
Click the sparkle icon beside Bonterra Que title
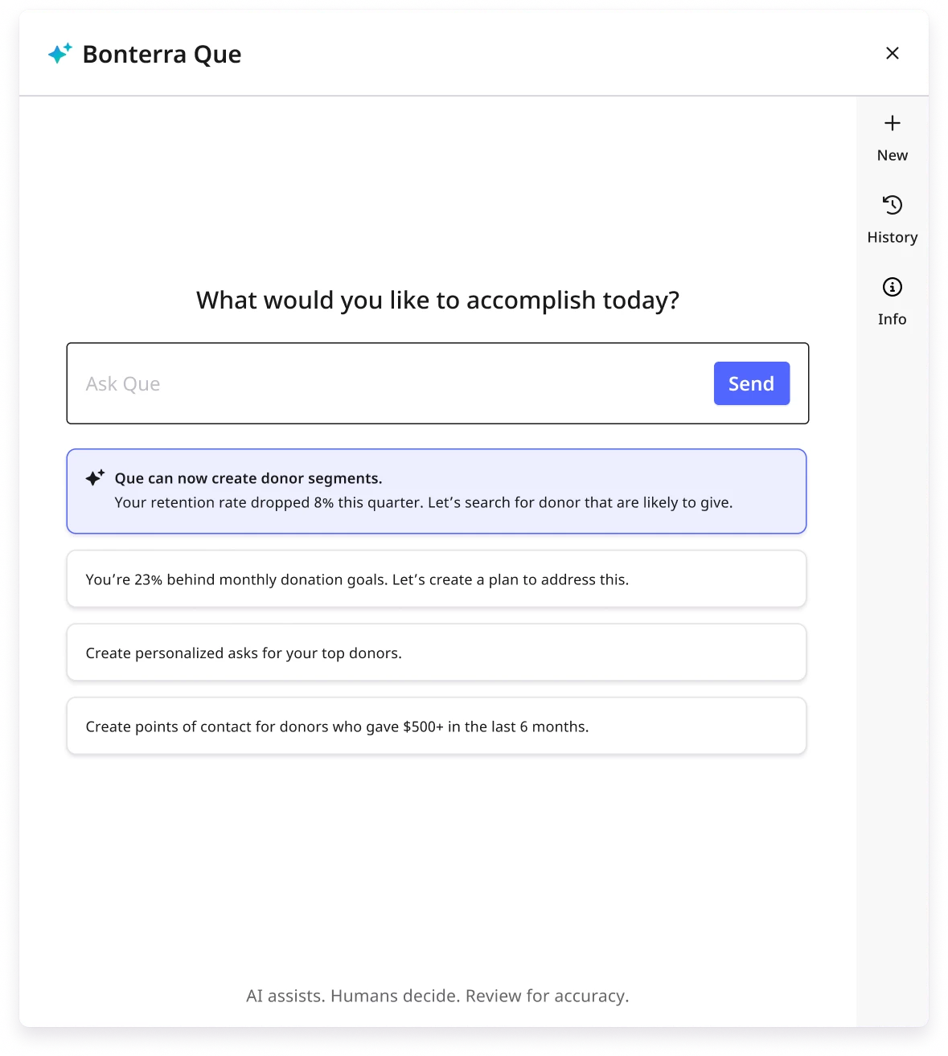pyautogui.click(x=60, y=54)
